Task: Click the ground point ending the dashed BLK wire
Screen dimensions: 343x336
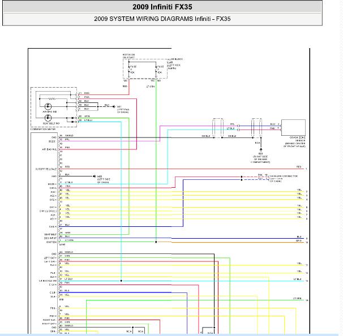Action: coord(114,107)
